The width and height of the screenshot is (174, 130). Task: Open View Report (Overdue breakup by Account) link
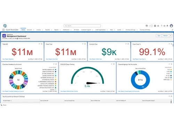click(x=13, y=91)
